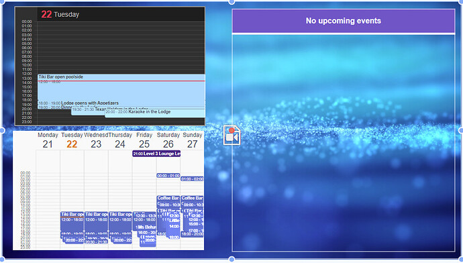
Task: Open Sunday's 01:00 - 02:00 event
Action: click(192, 179)
